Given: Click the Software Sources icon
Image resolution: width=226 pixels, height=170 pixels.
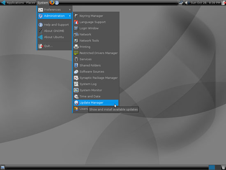Looking at the screenshot, I should [x=76, y=72].
